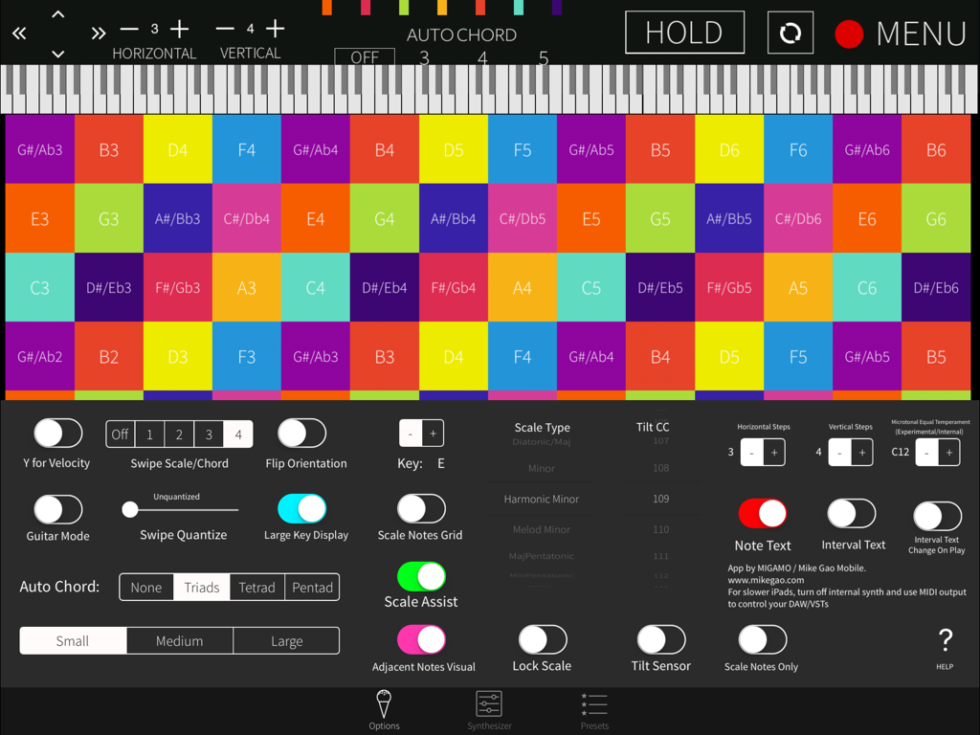The height and width of the screenshot is (735, 980).
Task: Switch off the Note Text toggle
Action: [x=762, y=513]
